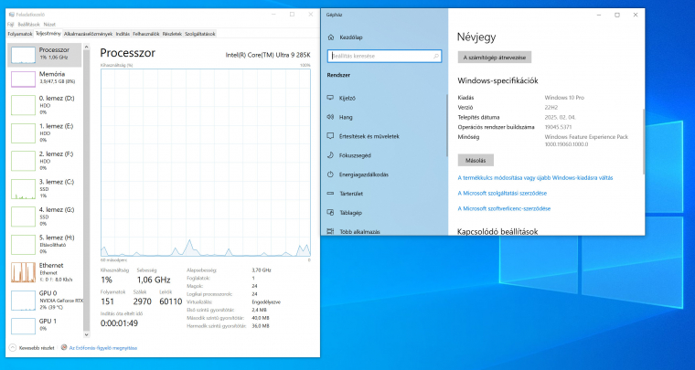Click the 0:00:01:49 uptime value
The width and height of the screenshot is (695, 370).
pos(119,323)
